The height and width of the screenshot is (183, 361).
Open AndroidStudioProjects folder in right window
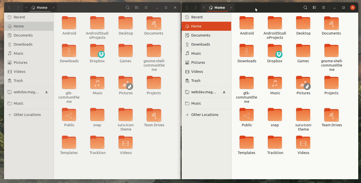[275, 23]
